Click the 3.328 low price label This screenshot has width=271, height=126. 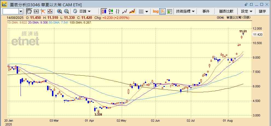(x=98, y=114)
